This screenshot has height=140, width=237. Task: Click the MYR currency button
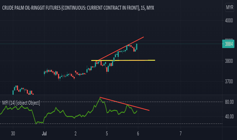point(230,7)
